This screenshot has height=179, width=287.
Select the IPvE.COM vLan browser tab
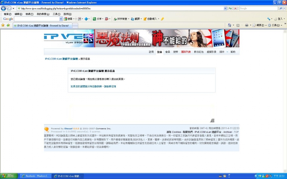coord(42,25)
